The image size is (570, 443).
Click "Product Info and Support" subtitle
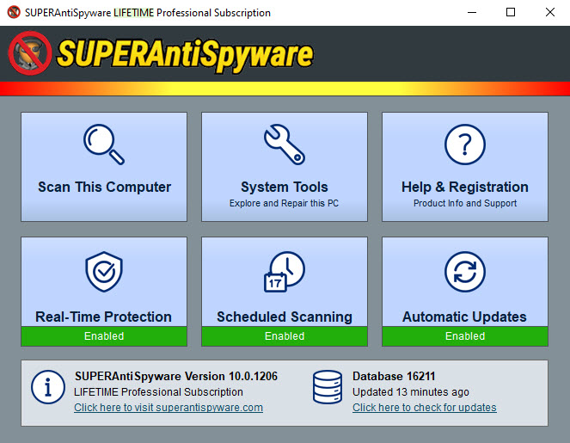(465, 203)
